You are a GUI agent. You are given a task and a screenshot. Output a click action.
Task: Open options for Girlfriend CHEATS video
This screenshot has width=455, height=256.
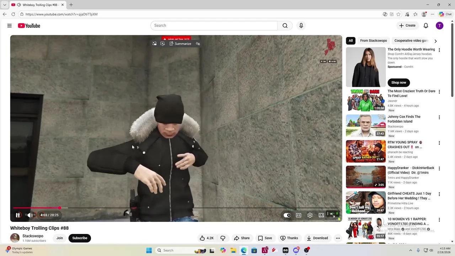(x=439, y=194)
